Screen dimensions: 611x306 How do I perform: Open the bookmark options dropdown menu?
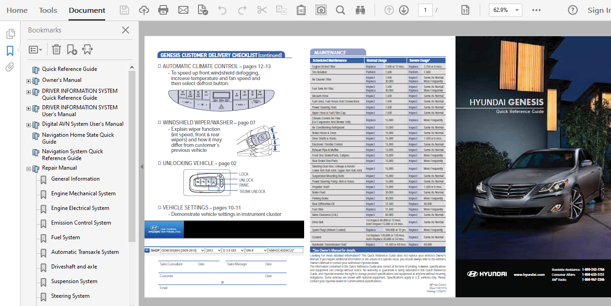click(x=35, y=49)
